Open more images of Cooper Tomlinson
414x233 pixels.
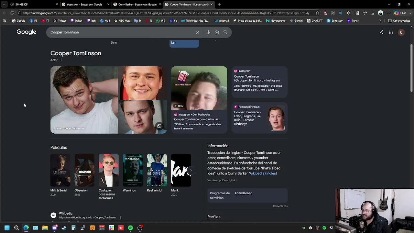pyautogui.click(x=159, y=126)
